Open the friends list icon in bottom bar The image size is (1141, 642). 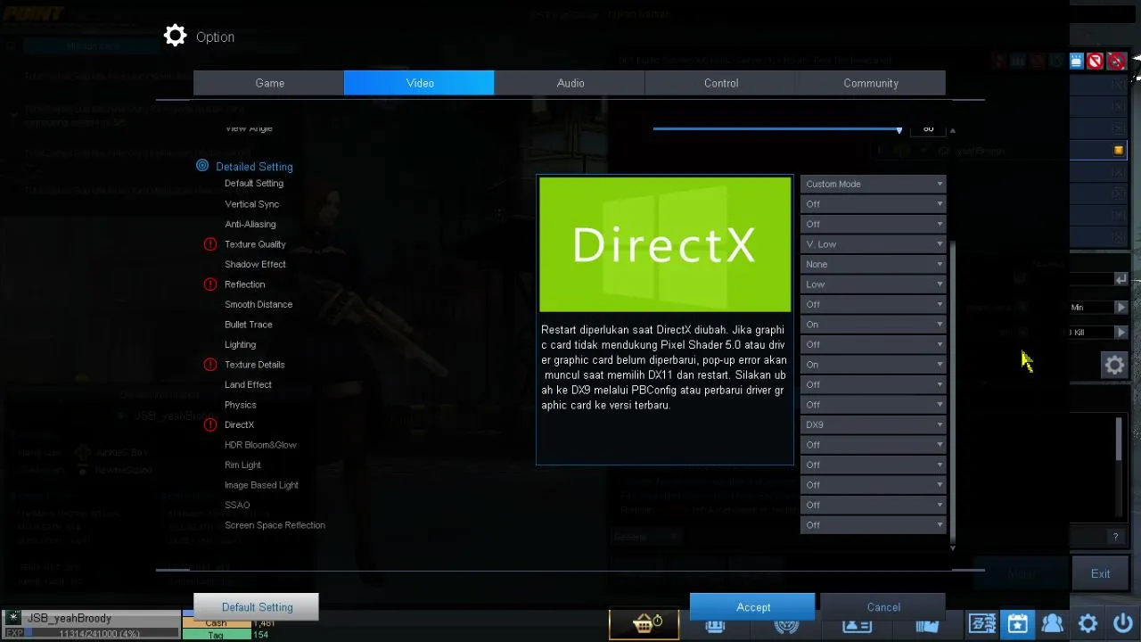1052,624
